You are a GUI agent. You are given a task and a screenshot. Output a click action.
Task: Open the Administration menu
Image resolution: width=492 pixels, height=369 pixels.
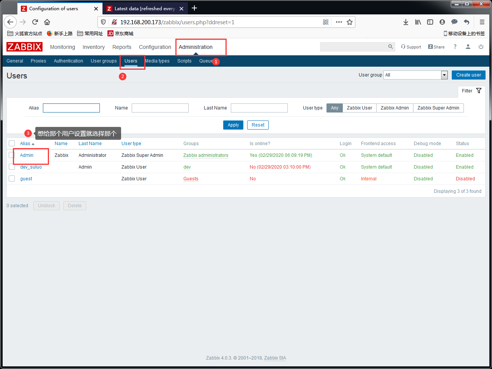[x=196, y=47]
